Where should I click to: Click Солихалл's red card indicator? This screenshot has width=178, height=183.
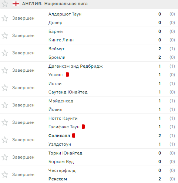click(x=74, y=136)
